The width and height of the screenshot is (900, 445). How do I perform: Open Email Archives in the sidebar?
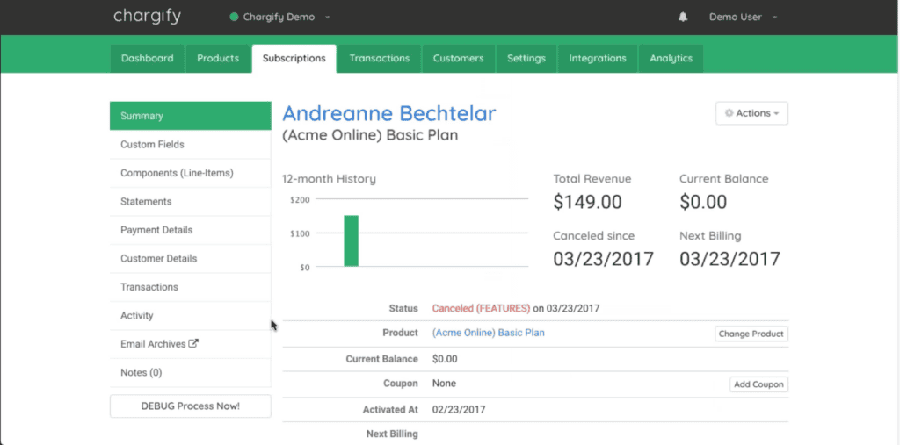191,344
